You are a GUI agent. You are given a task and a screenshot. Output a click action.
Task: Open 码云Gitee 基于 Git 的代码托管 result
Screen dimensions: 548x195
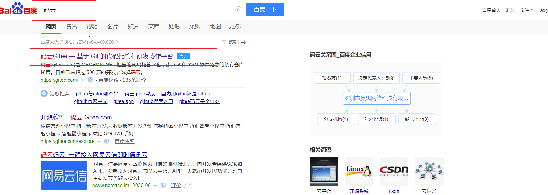pos(107,56)
